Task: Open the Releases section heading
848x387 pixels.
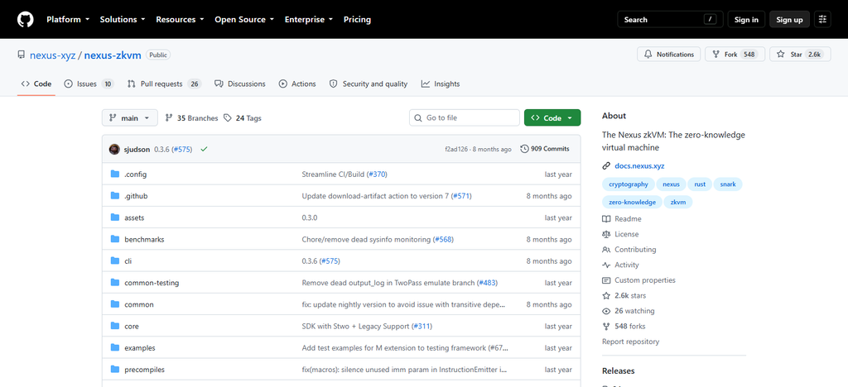Action: point(618,370)
